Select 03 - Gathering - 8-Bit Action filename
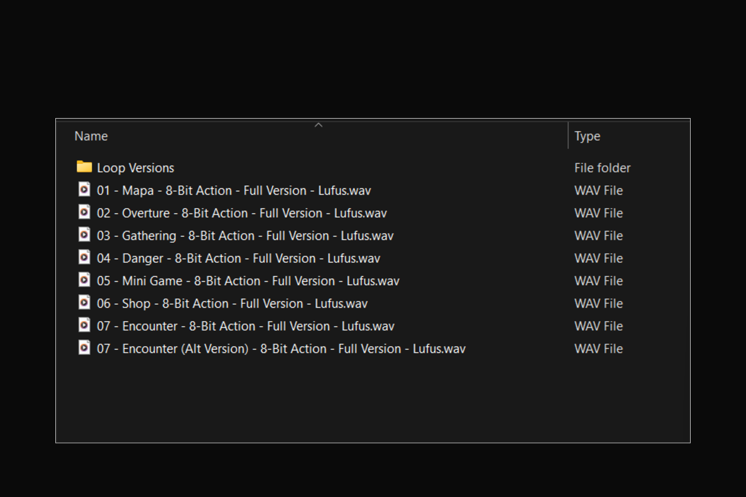This screenshot has height=497, width=746. tap(245, 236)
